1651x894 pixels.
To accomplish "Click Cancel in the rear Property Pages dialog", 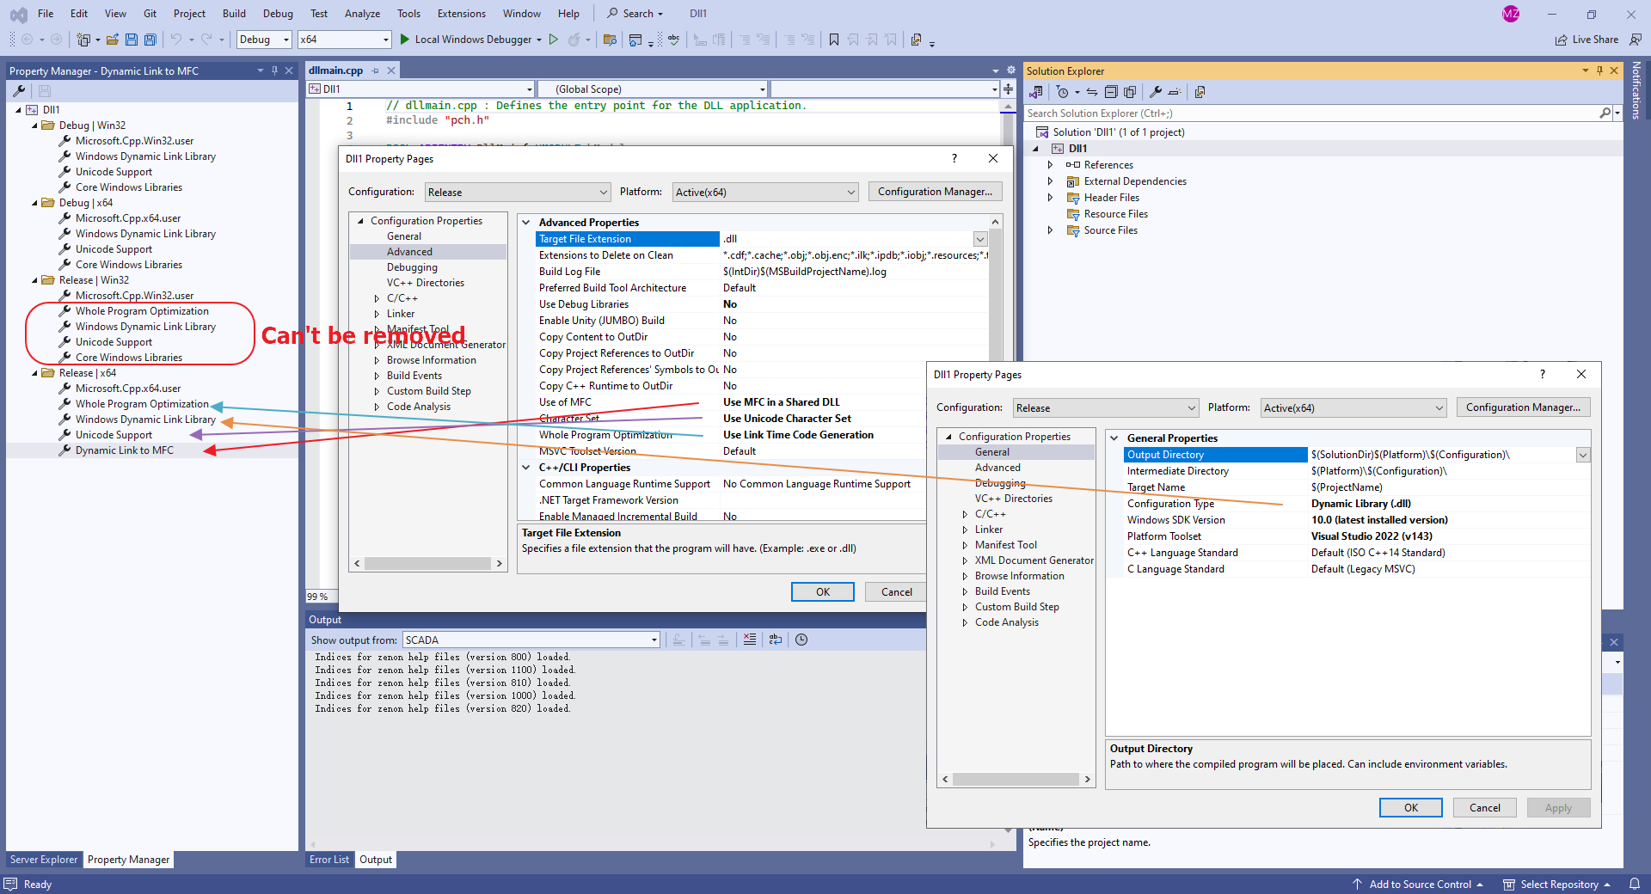I will pyautogui.click(x=897, y=591).
